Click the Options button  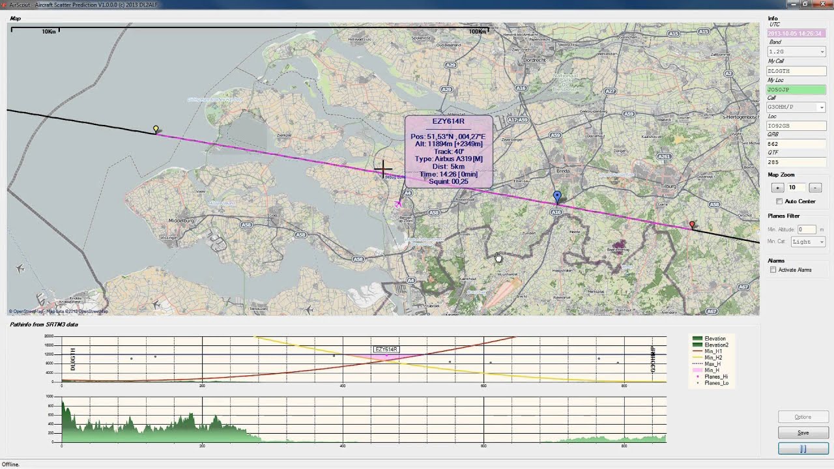803,417
